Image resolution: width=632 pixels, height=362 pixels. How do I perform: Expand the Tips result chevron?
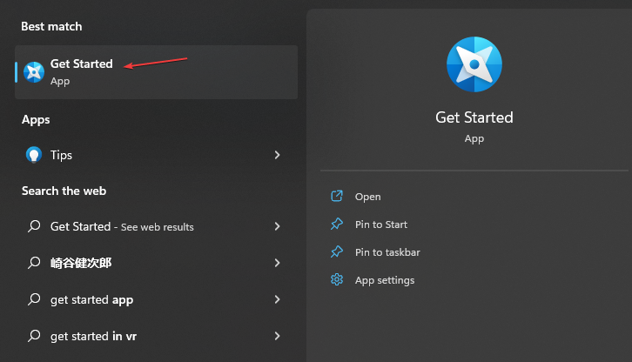(x=277, y=155)
